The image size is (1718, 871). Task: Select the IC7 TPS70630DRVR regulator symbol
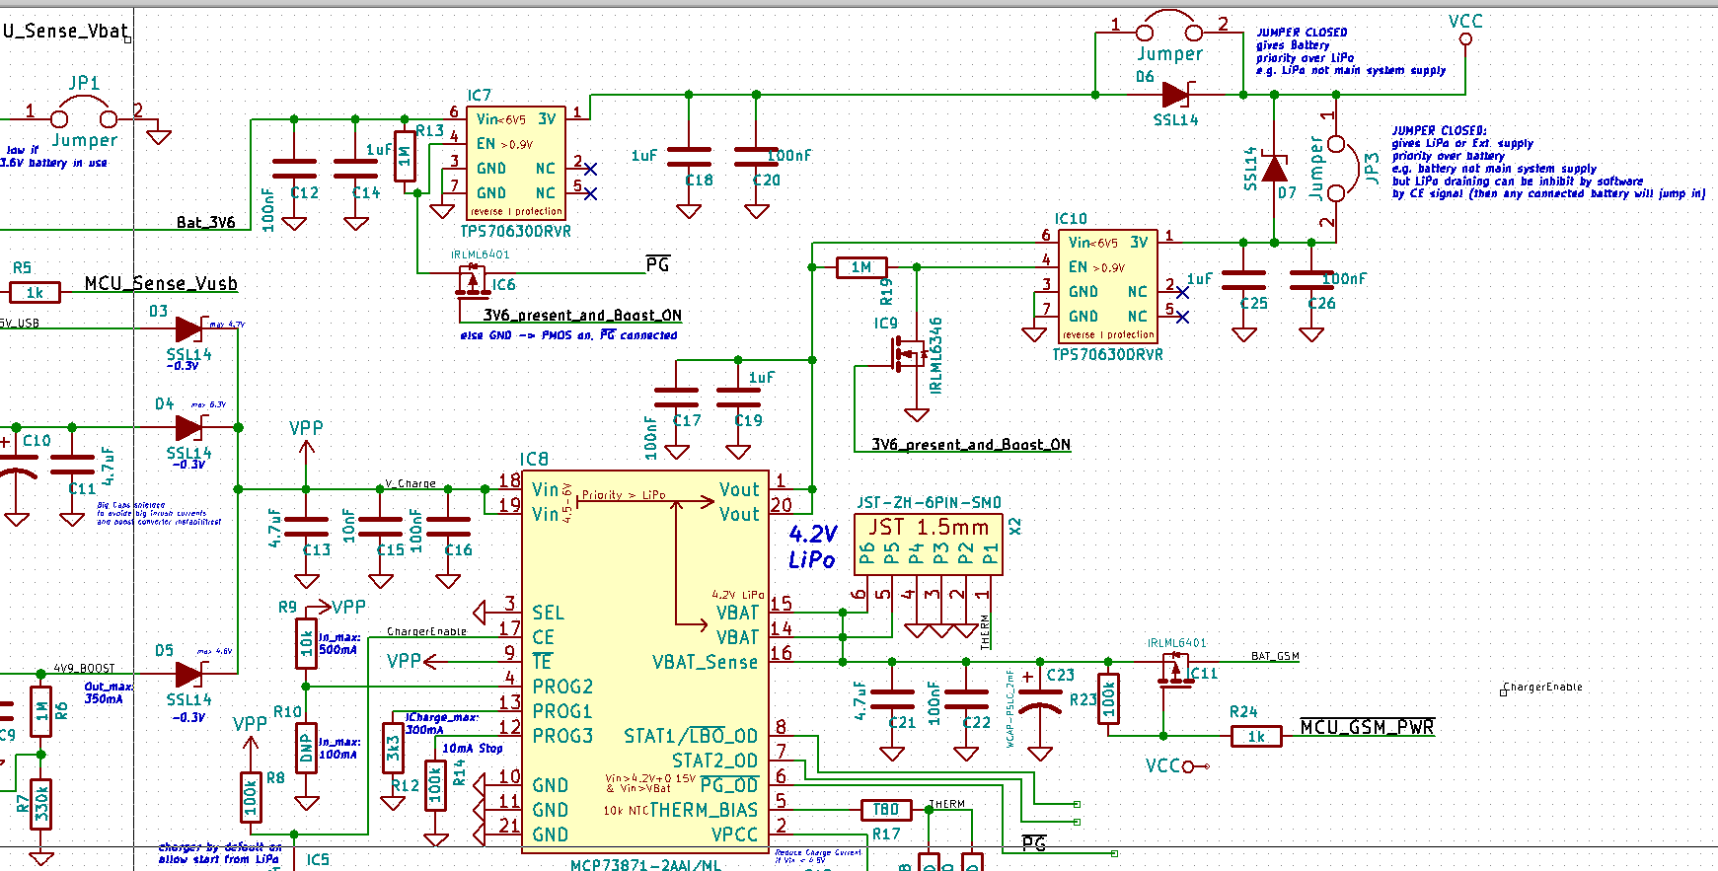tap(515, 163)
